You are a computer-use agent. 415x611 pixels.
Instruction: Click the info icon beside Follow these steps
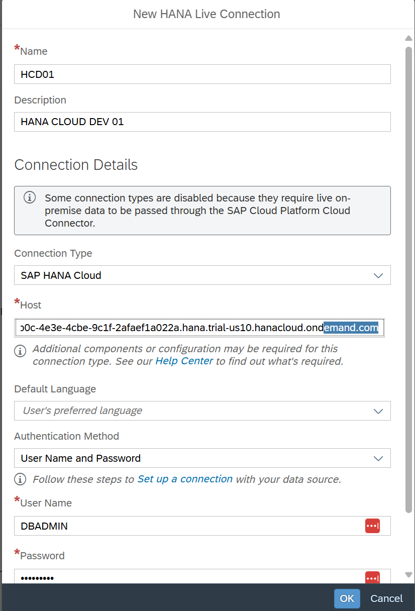click(x=20, y=479)
